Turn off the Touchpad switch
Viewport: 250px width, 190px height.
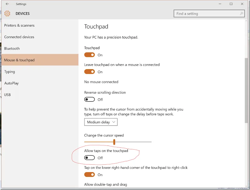(89, 54)
